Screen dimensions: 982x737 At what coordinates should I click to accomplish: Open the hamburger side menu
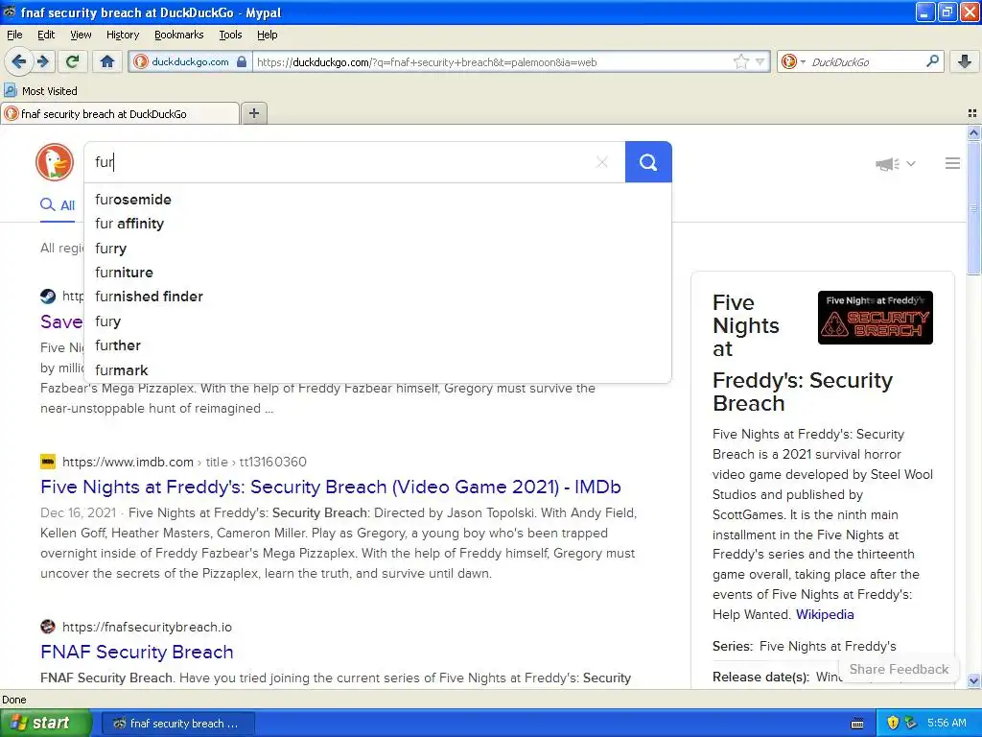[x=952, y=163]
